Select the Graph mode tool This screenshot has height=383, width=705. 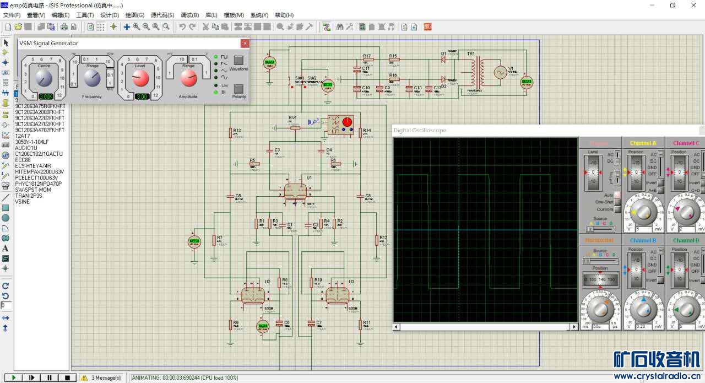[x=6, y=134]
